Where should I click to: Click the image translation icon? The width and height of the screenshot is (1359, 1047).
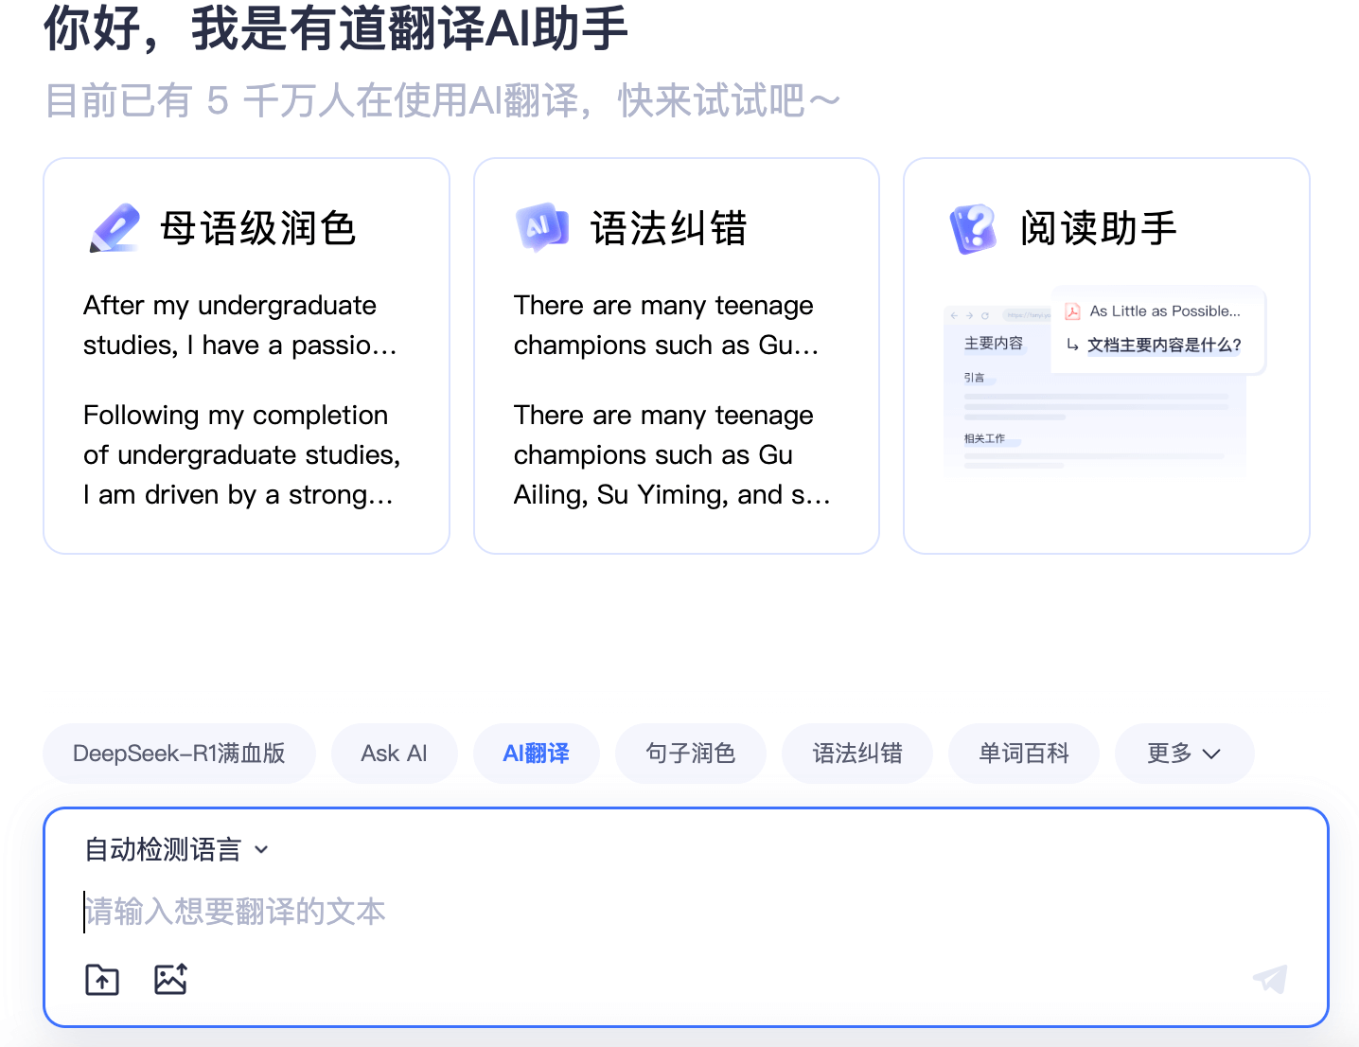coord(170,980)
